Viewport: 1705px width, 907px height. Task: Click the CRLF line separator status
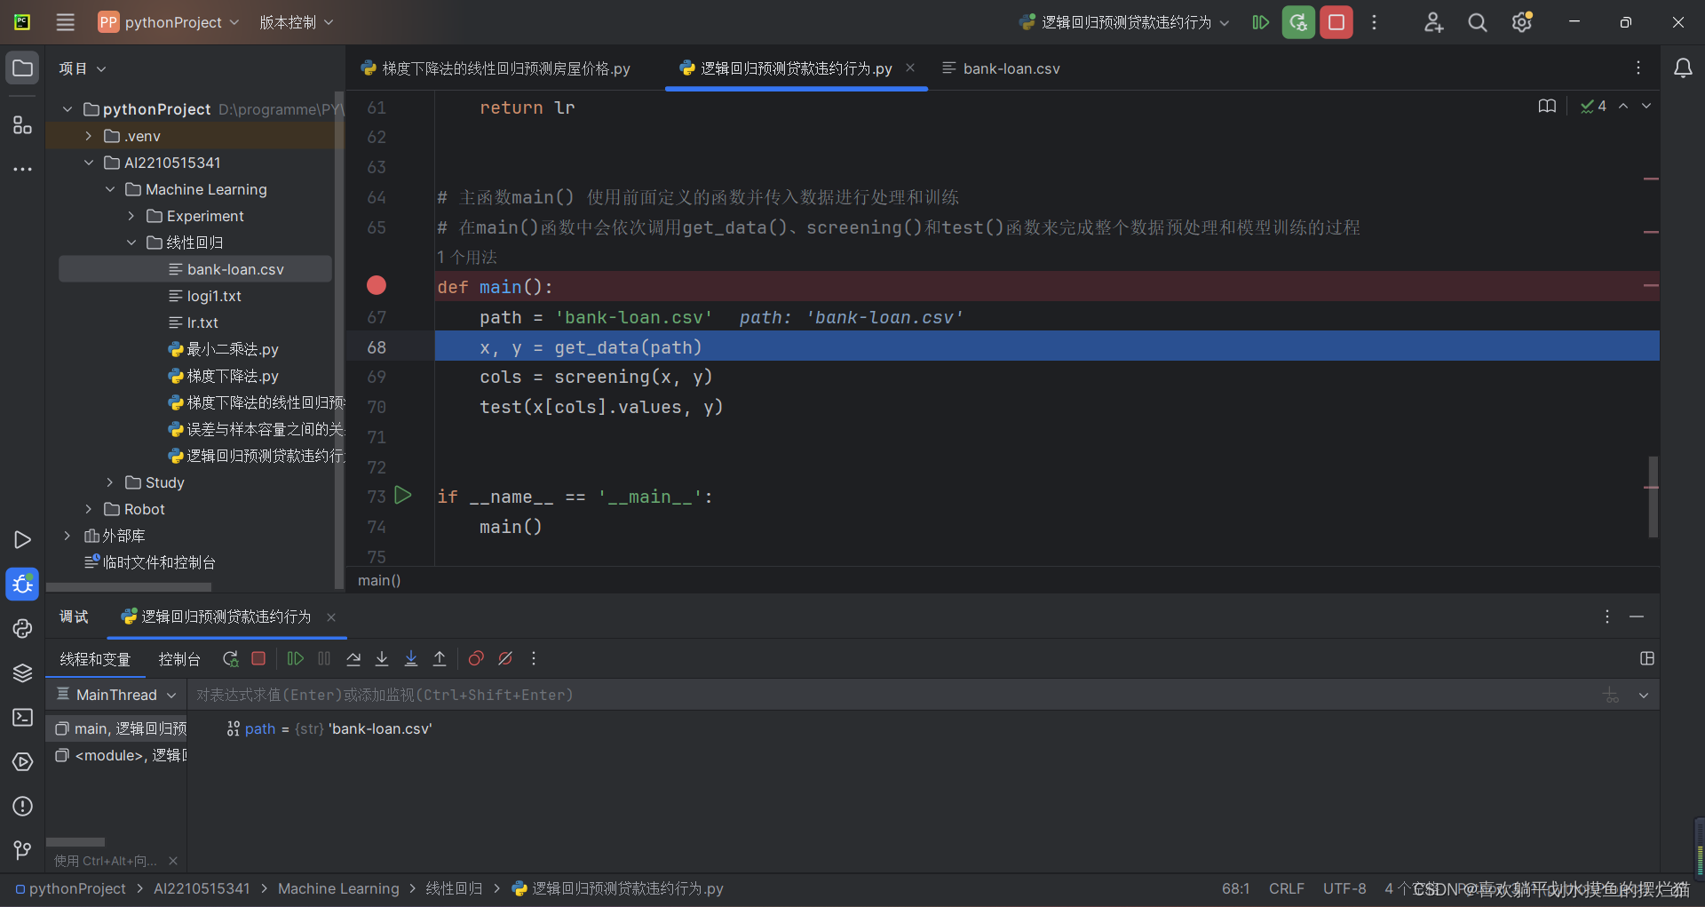pos(1287,888)
